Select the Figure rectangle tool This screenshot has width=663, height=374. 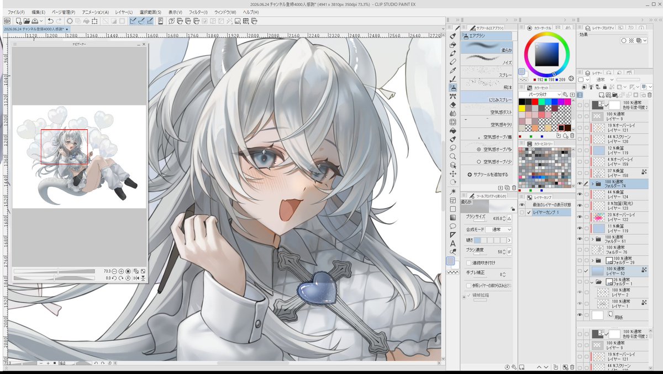pyautogui.click(x=453, y=210)
